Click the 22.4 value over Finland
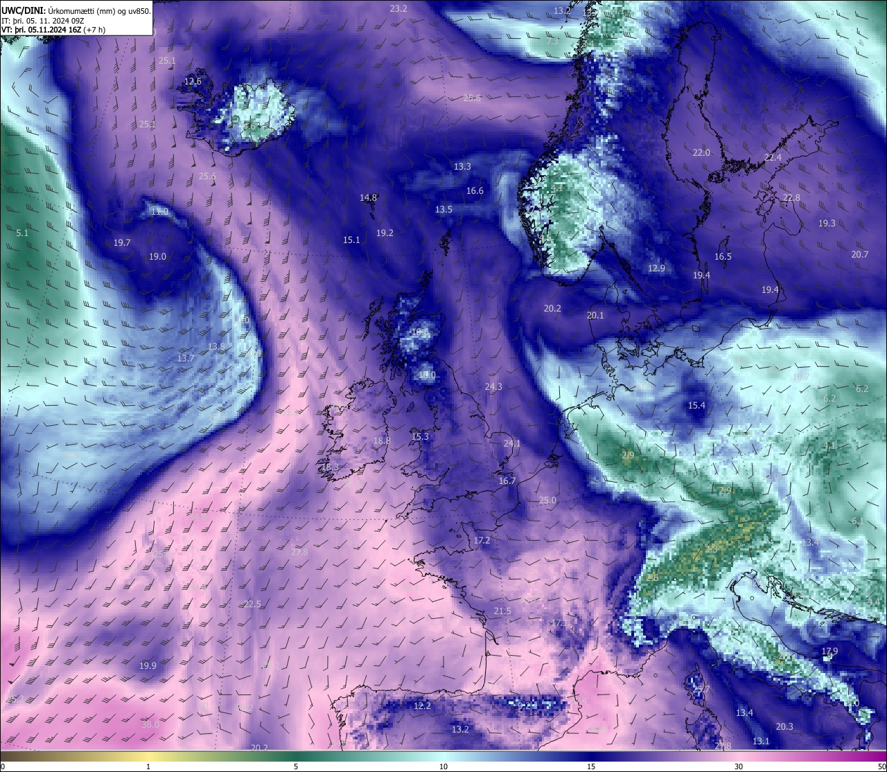The image size is (887, 772). coord(773,157)
